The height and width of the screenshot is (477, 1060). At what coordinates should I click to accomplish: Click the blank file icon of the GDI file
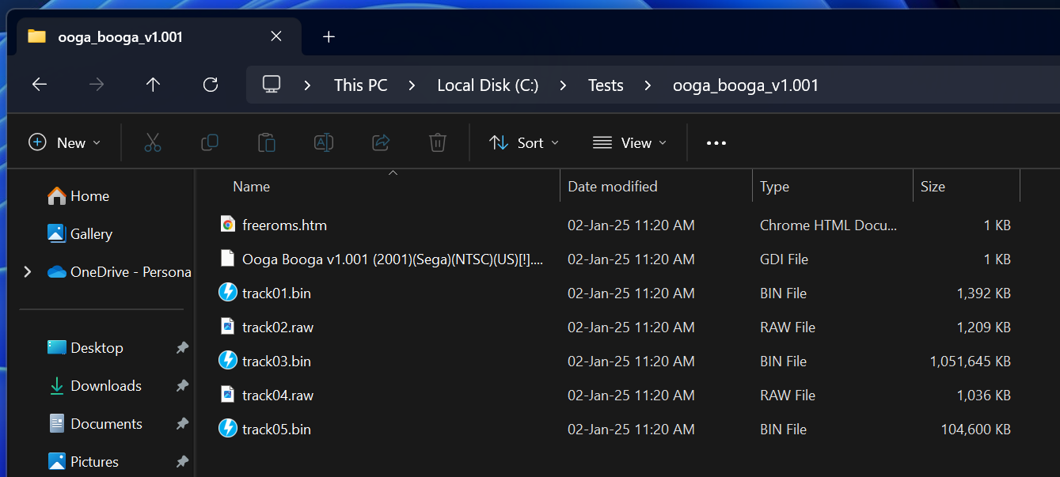[x=228, y=259]
